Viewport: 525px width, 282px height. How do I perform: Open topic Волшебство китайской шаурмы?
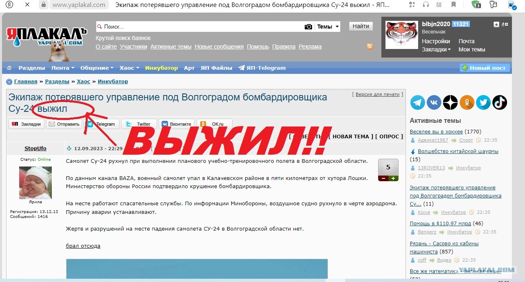pyautogui.click(x=458, y=151)
